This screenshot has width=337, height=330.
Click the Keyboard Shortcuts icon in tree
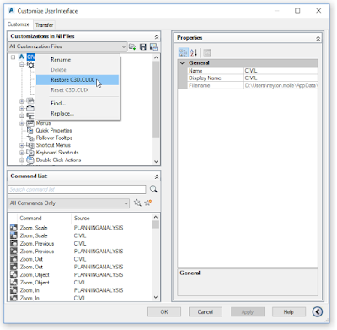point(30,153)
